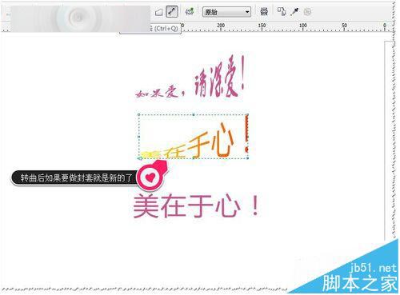Image resolution: width=400 pixels, height=295 pixels.
Task: Click the bottom-right envelope corner node
Action: click(x=247, y=158)
